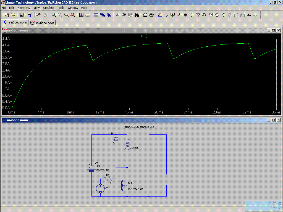Click the I(L1) trace label
This screenshot has height=212, width=283.
[144, 36]
